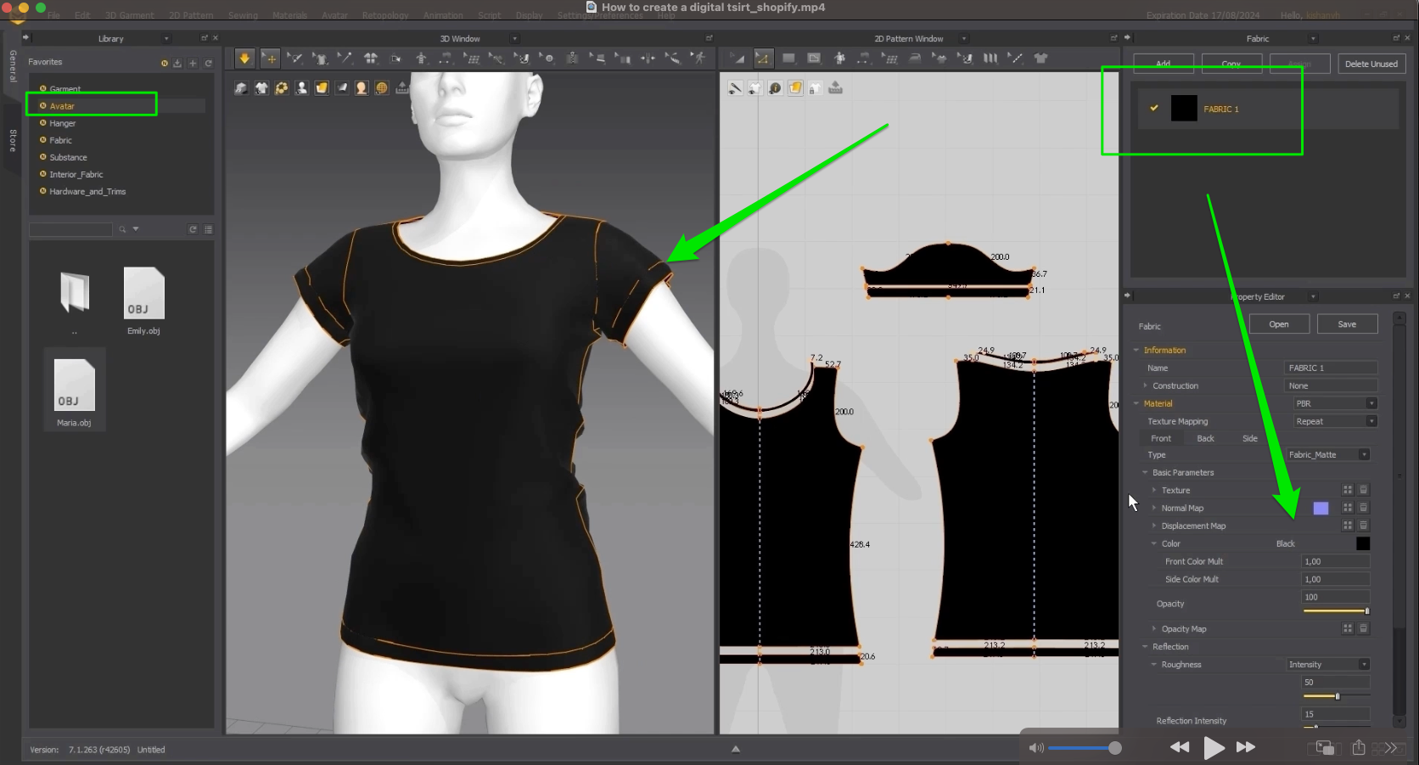1419x765 pixels.
Task: Collapse the Information section
Action: coord(1136,350)
